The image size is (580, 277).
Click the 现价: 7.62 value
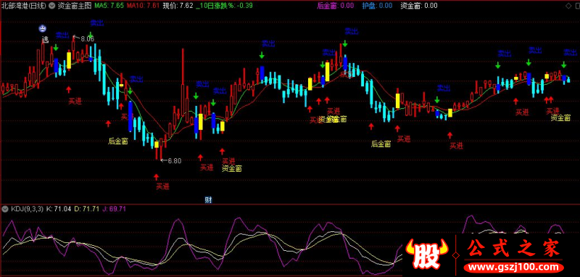coord(178,6)
